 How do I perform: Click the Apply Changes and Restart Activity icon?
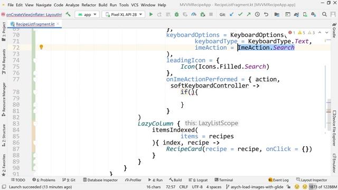[159, 14]
